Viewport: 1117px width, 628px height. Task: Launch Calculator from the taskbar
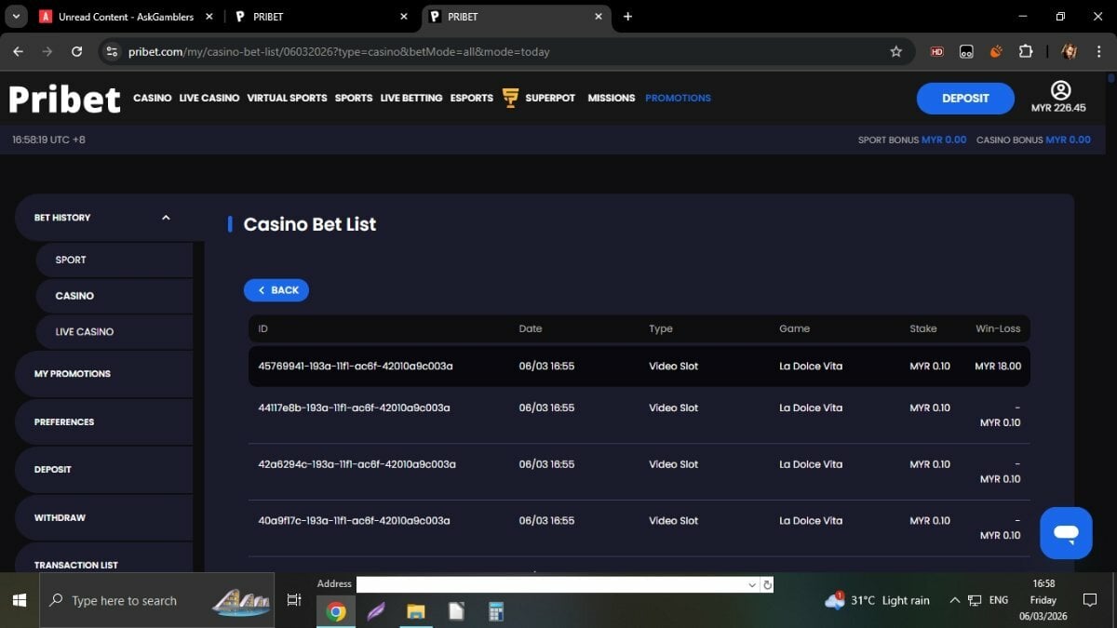click(x=495, y=611)
